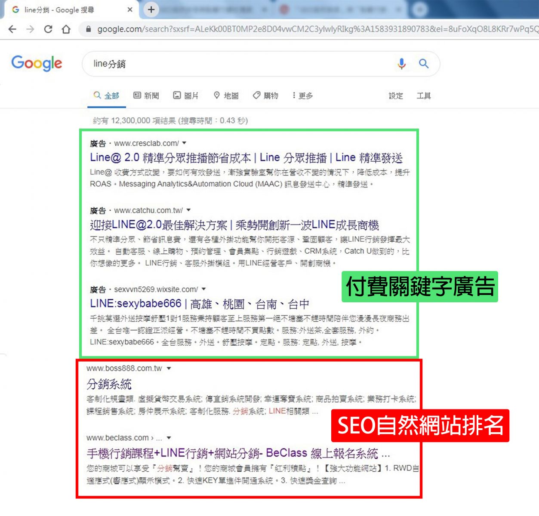Click the www.beclass.com URL text
The width and height of the screenshot is (539, 516).
click(117, 438)
